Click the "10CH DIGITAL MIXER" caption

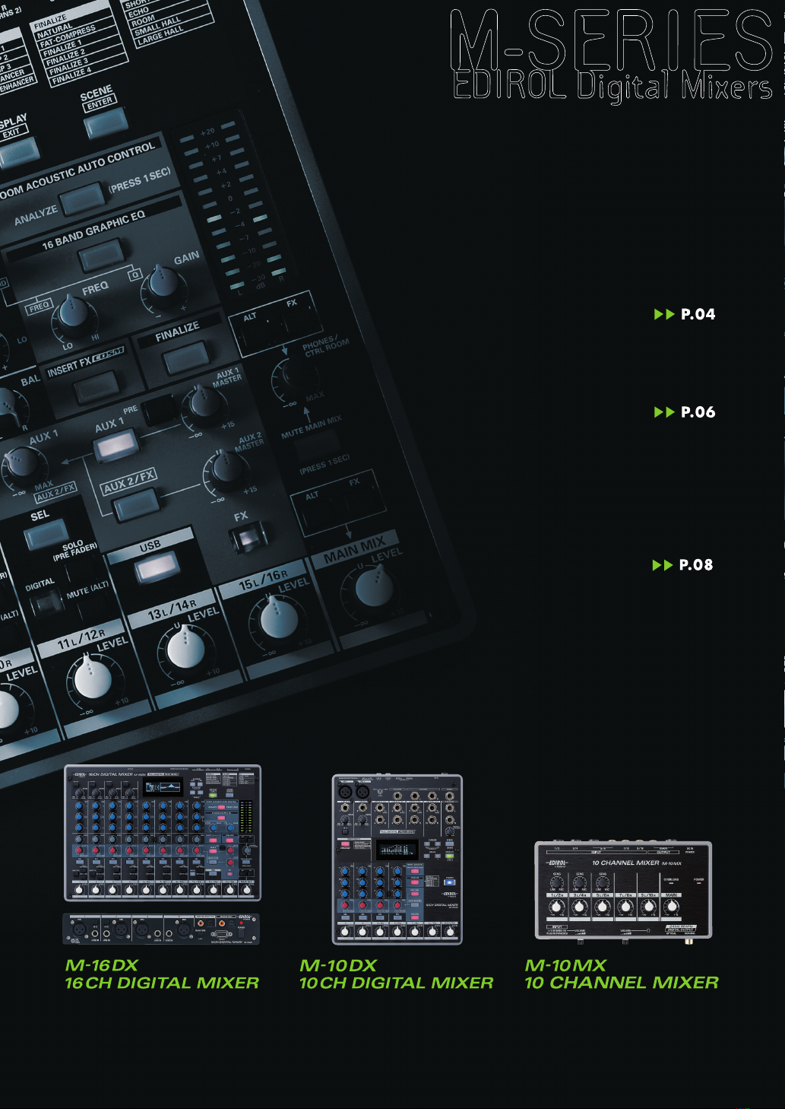pos(396,983)
